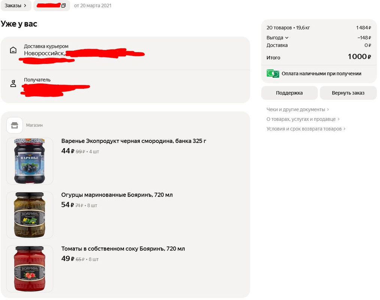Open Бояринъ tomatoes jar thumbnail
380x300 pixels.
click(30, 269)
